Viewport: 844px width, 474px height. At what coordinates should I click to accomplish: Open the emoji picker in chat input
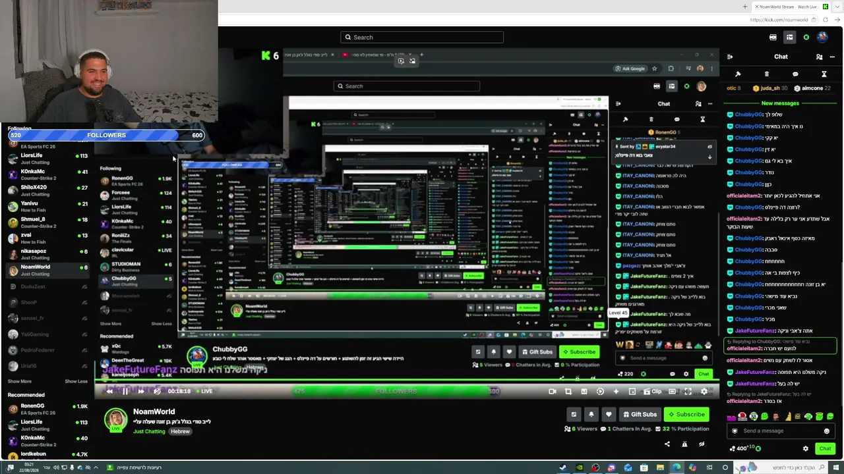(826, 431)
